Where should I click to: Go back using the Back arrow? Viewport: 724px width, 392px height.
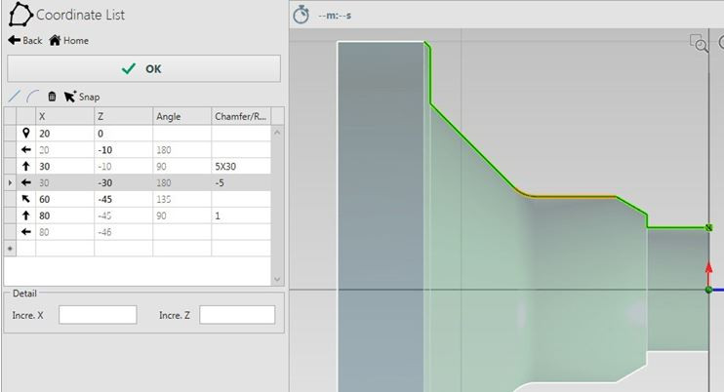tap(25, 41)
